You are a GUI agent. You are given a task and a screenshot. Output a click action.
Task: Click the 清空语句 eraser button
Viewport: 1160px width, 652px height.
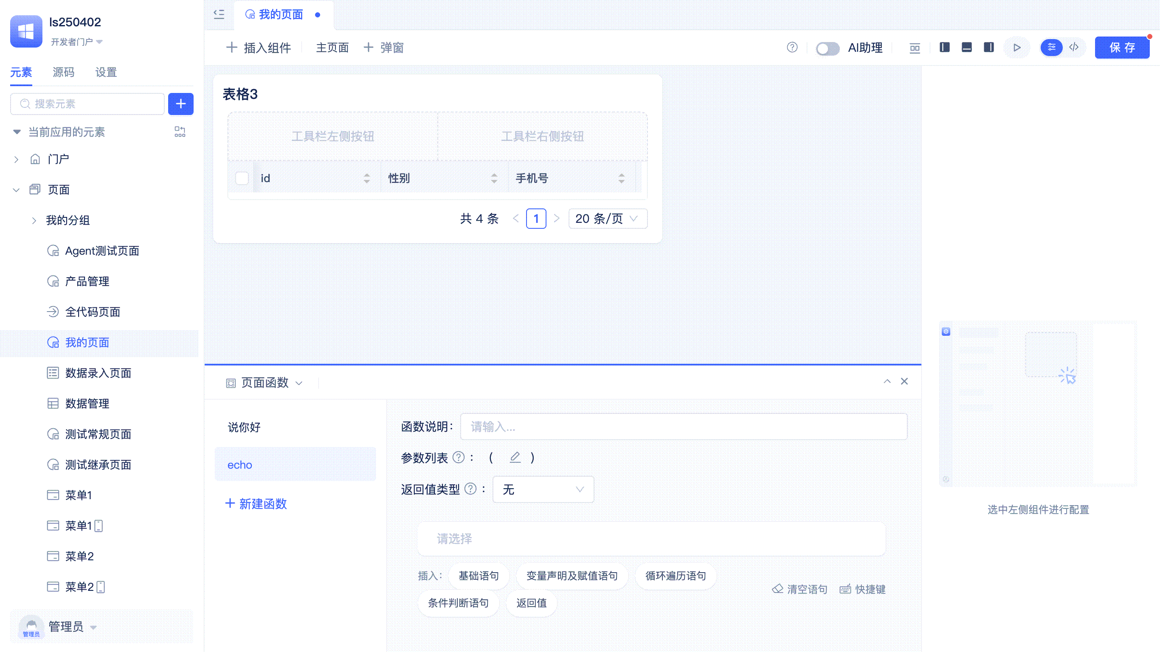(x=800, y=590)
